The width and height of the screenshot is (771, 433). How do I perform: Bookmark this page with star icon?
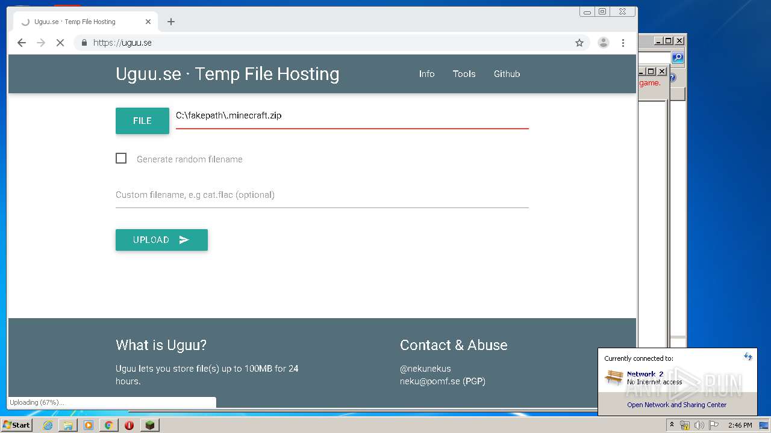click(579, 43)
